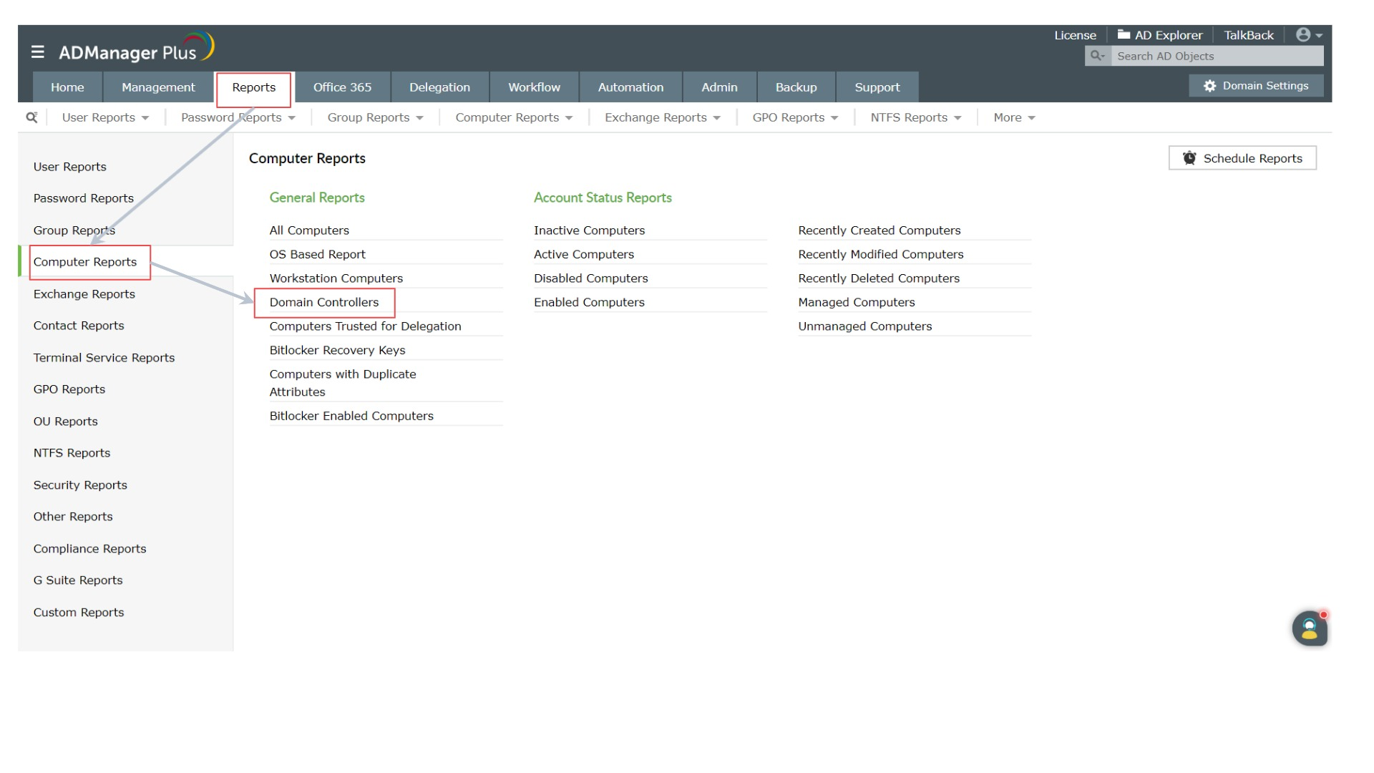Open the chat support assistant icon
The image size is (1374, 773).
click(1310, 628)
